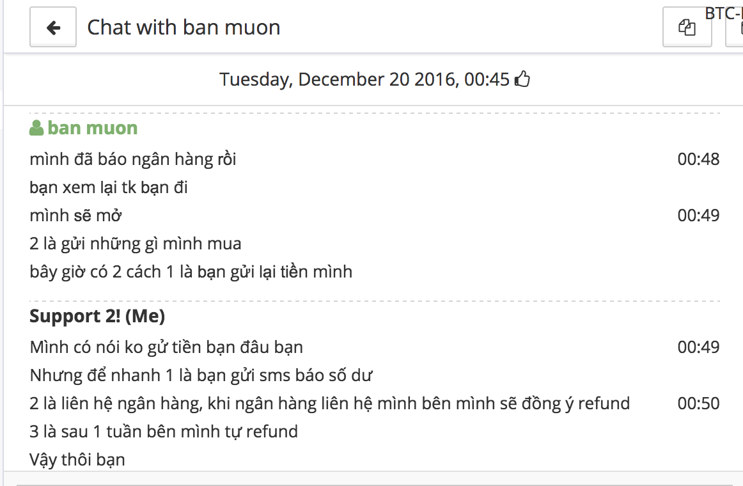Click the "Support 2! (Me)" sender name

97,317
